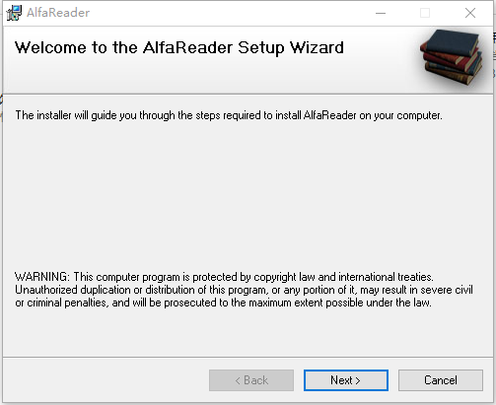Click the AlfaReader title bar text
This screenshot has height=405, width=496.
pyautogui.click(x=58, y=13)
